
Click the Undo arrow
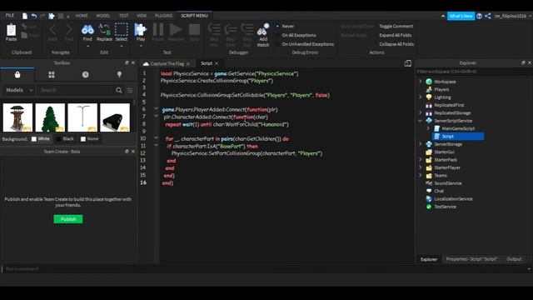(x=34, y=16)
